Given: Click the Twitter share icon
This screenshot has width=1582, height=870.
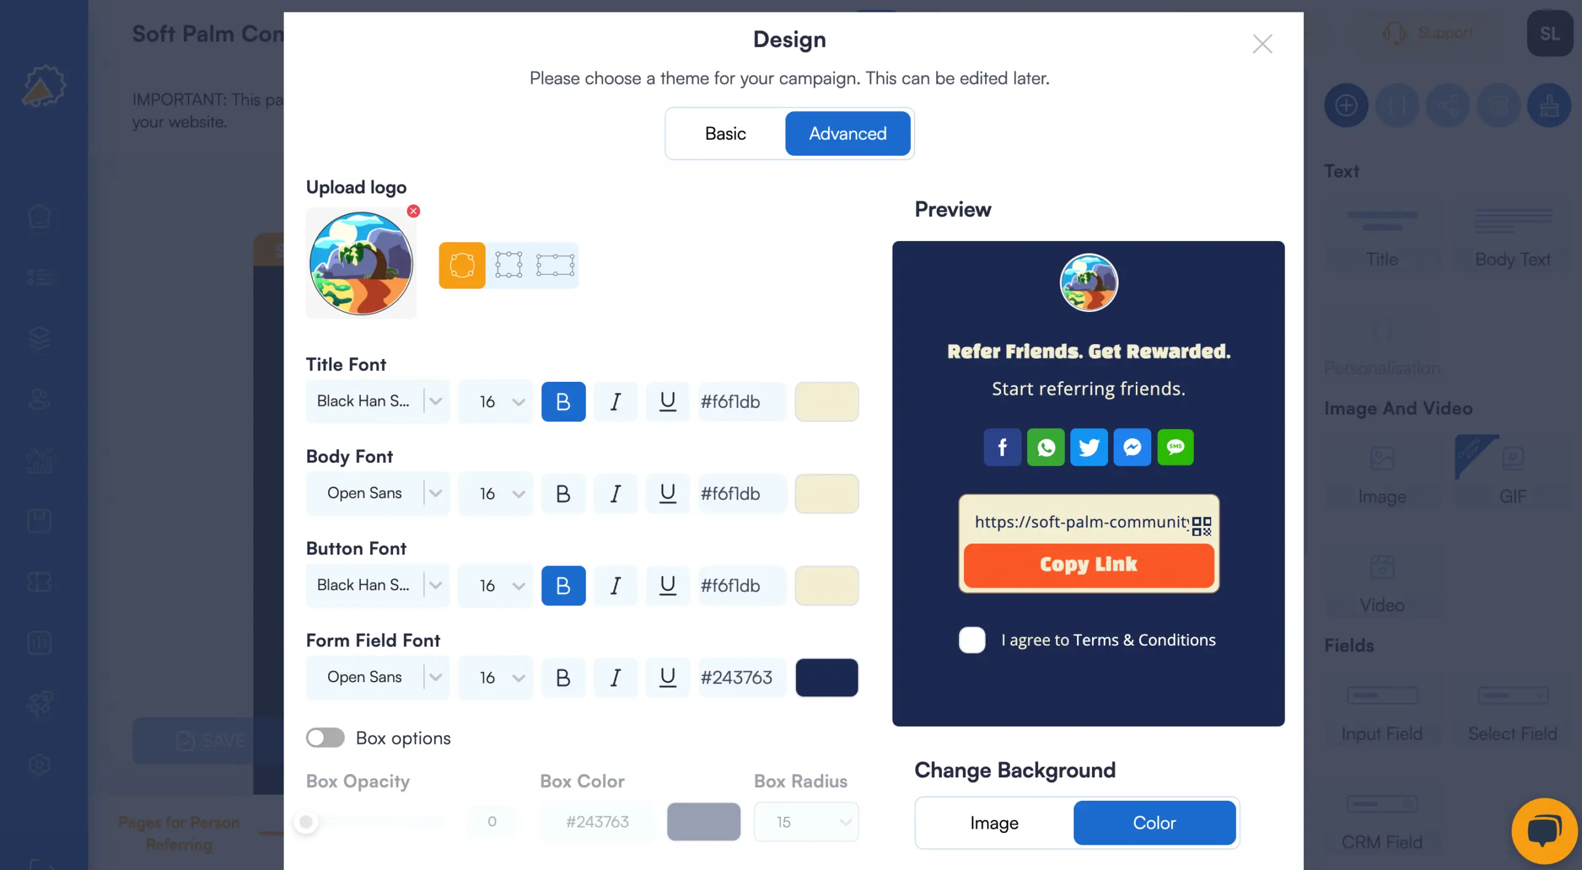Looking at the screenshot, I should tap(1088, 446).
